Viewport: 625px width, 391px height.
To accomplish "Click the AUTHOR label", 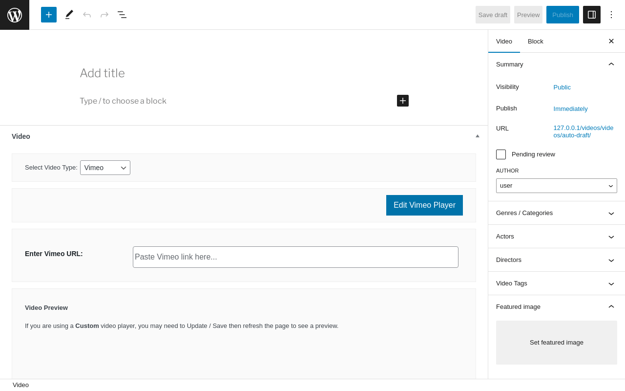I will point(507,171).
